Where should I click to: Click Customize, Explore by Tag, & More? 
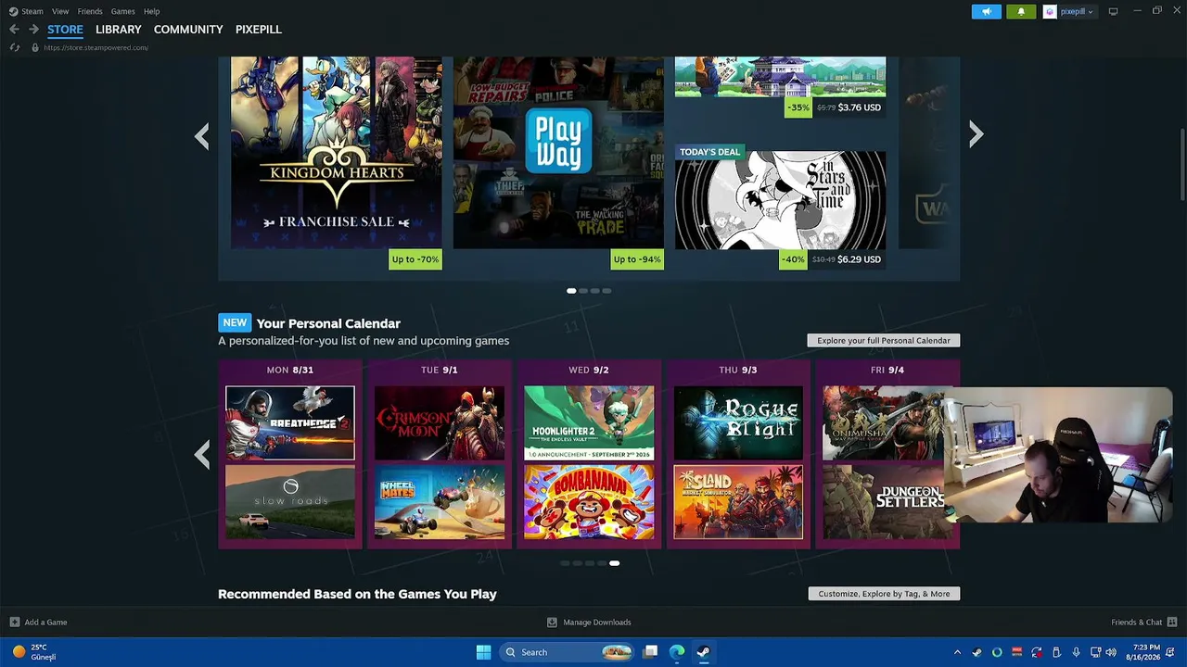884,594
